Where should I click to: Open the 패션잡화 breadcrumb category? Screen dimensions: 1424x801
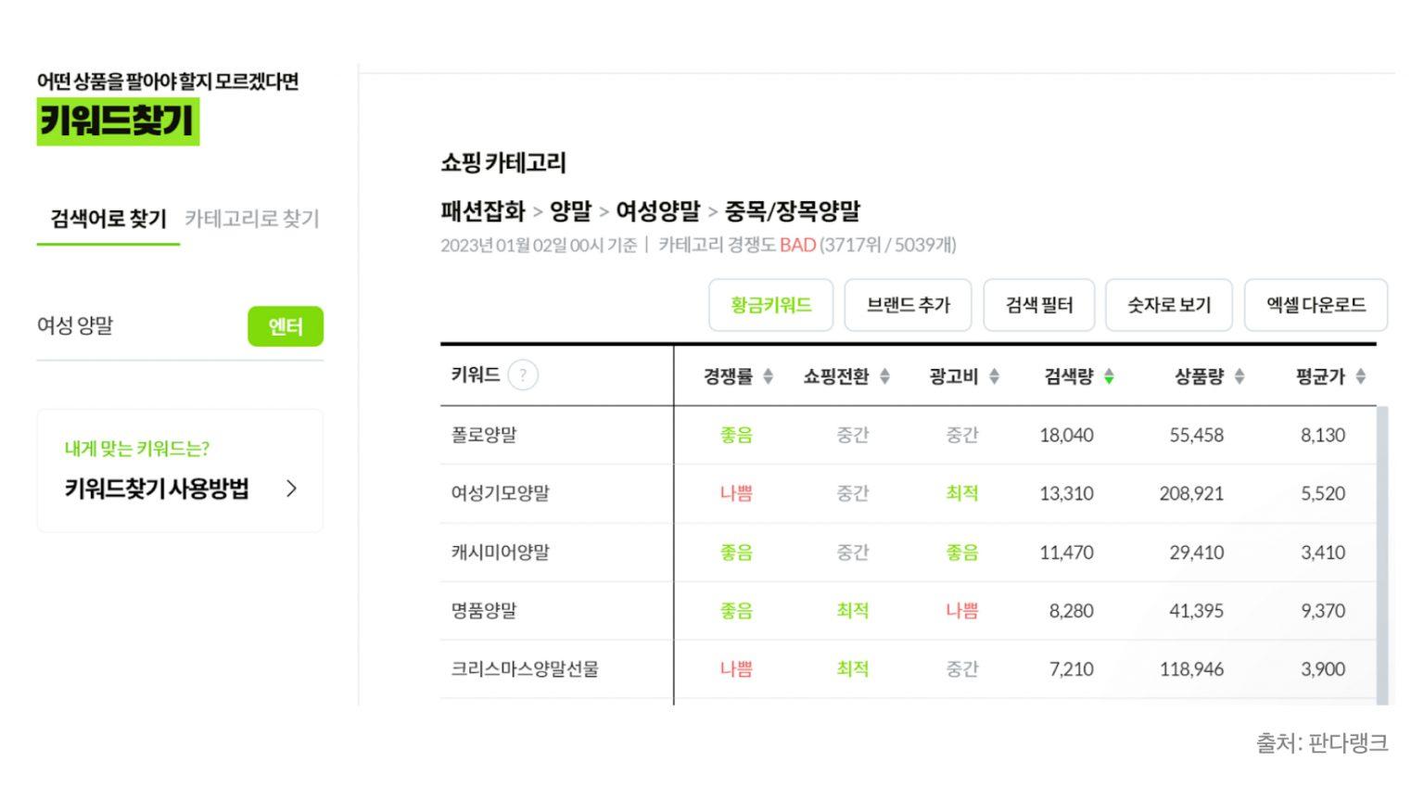click(482, 211)
